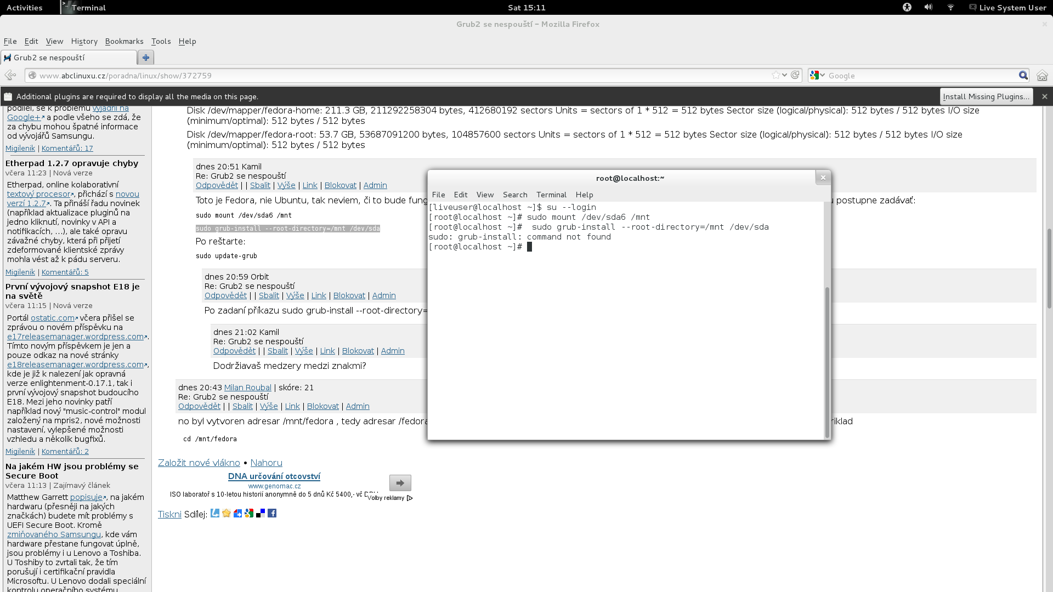This screenshot has width=1053, height=592.
Task: Open the Bookmarks menu in Firefox
Action: tap(124, 41)
